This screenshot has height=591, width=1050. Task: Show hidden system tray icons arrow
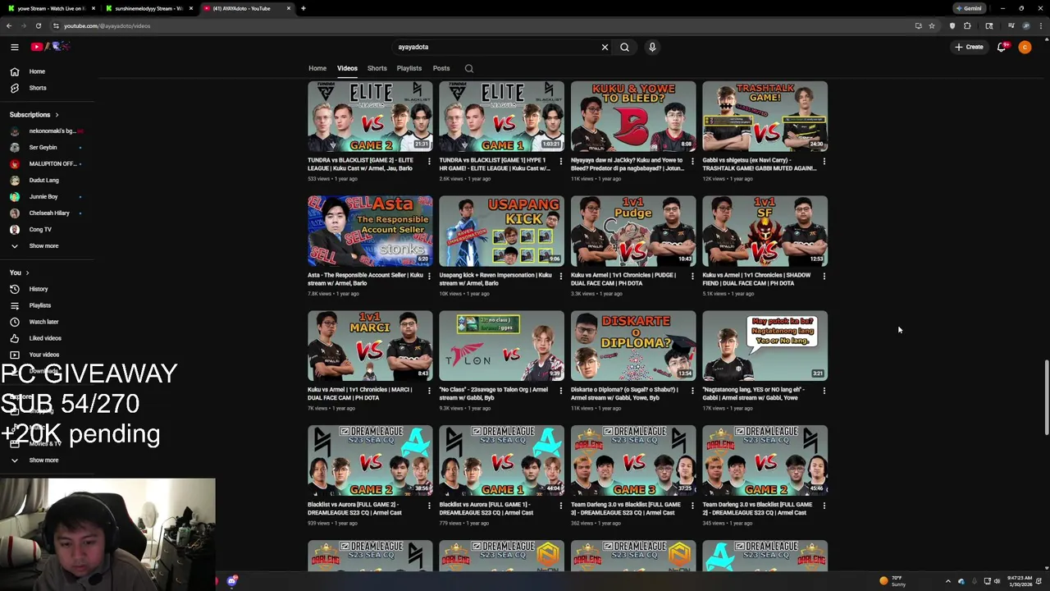(x=947, y=581)
